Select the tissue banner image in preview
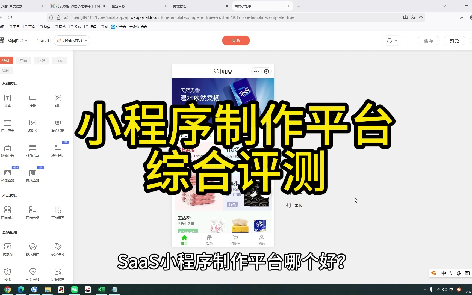Screen dimensions: 472x295 tap(223, 104)
